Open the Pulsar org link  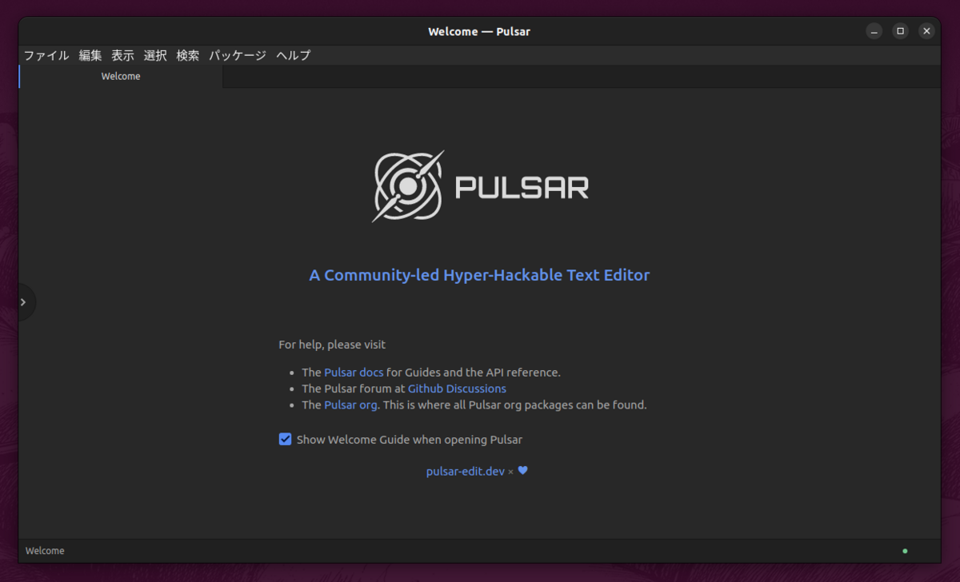point(350,405)
